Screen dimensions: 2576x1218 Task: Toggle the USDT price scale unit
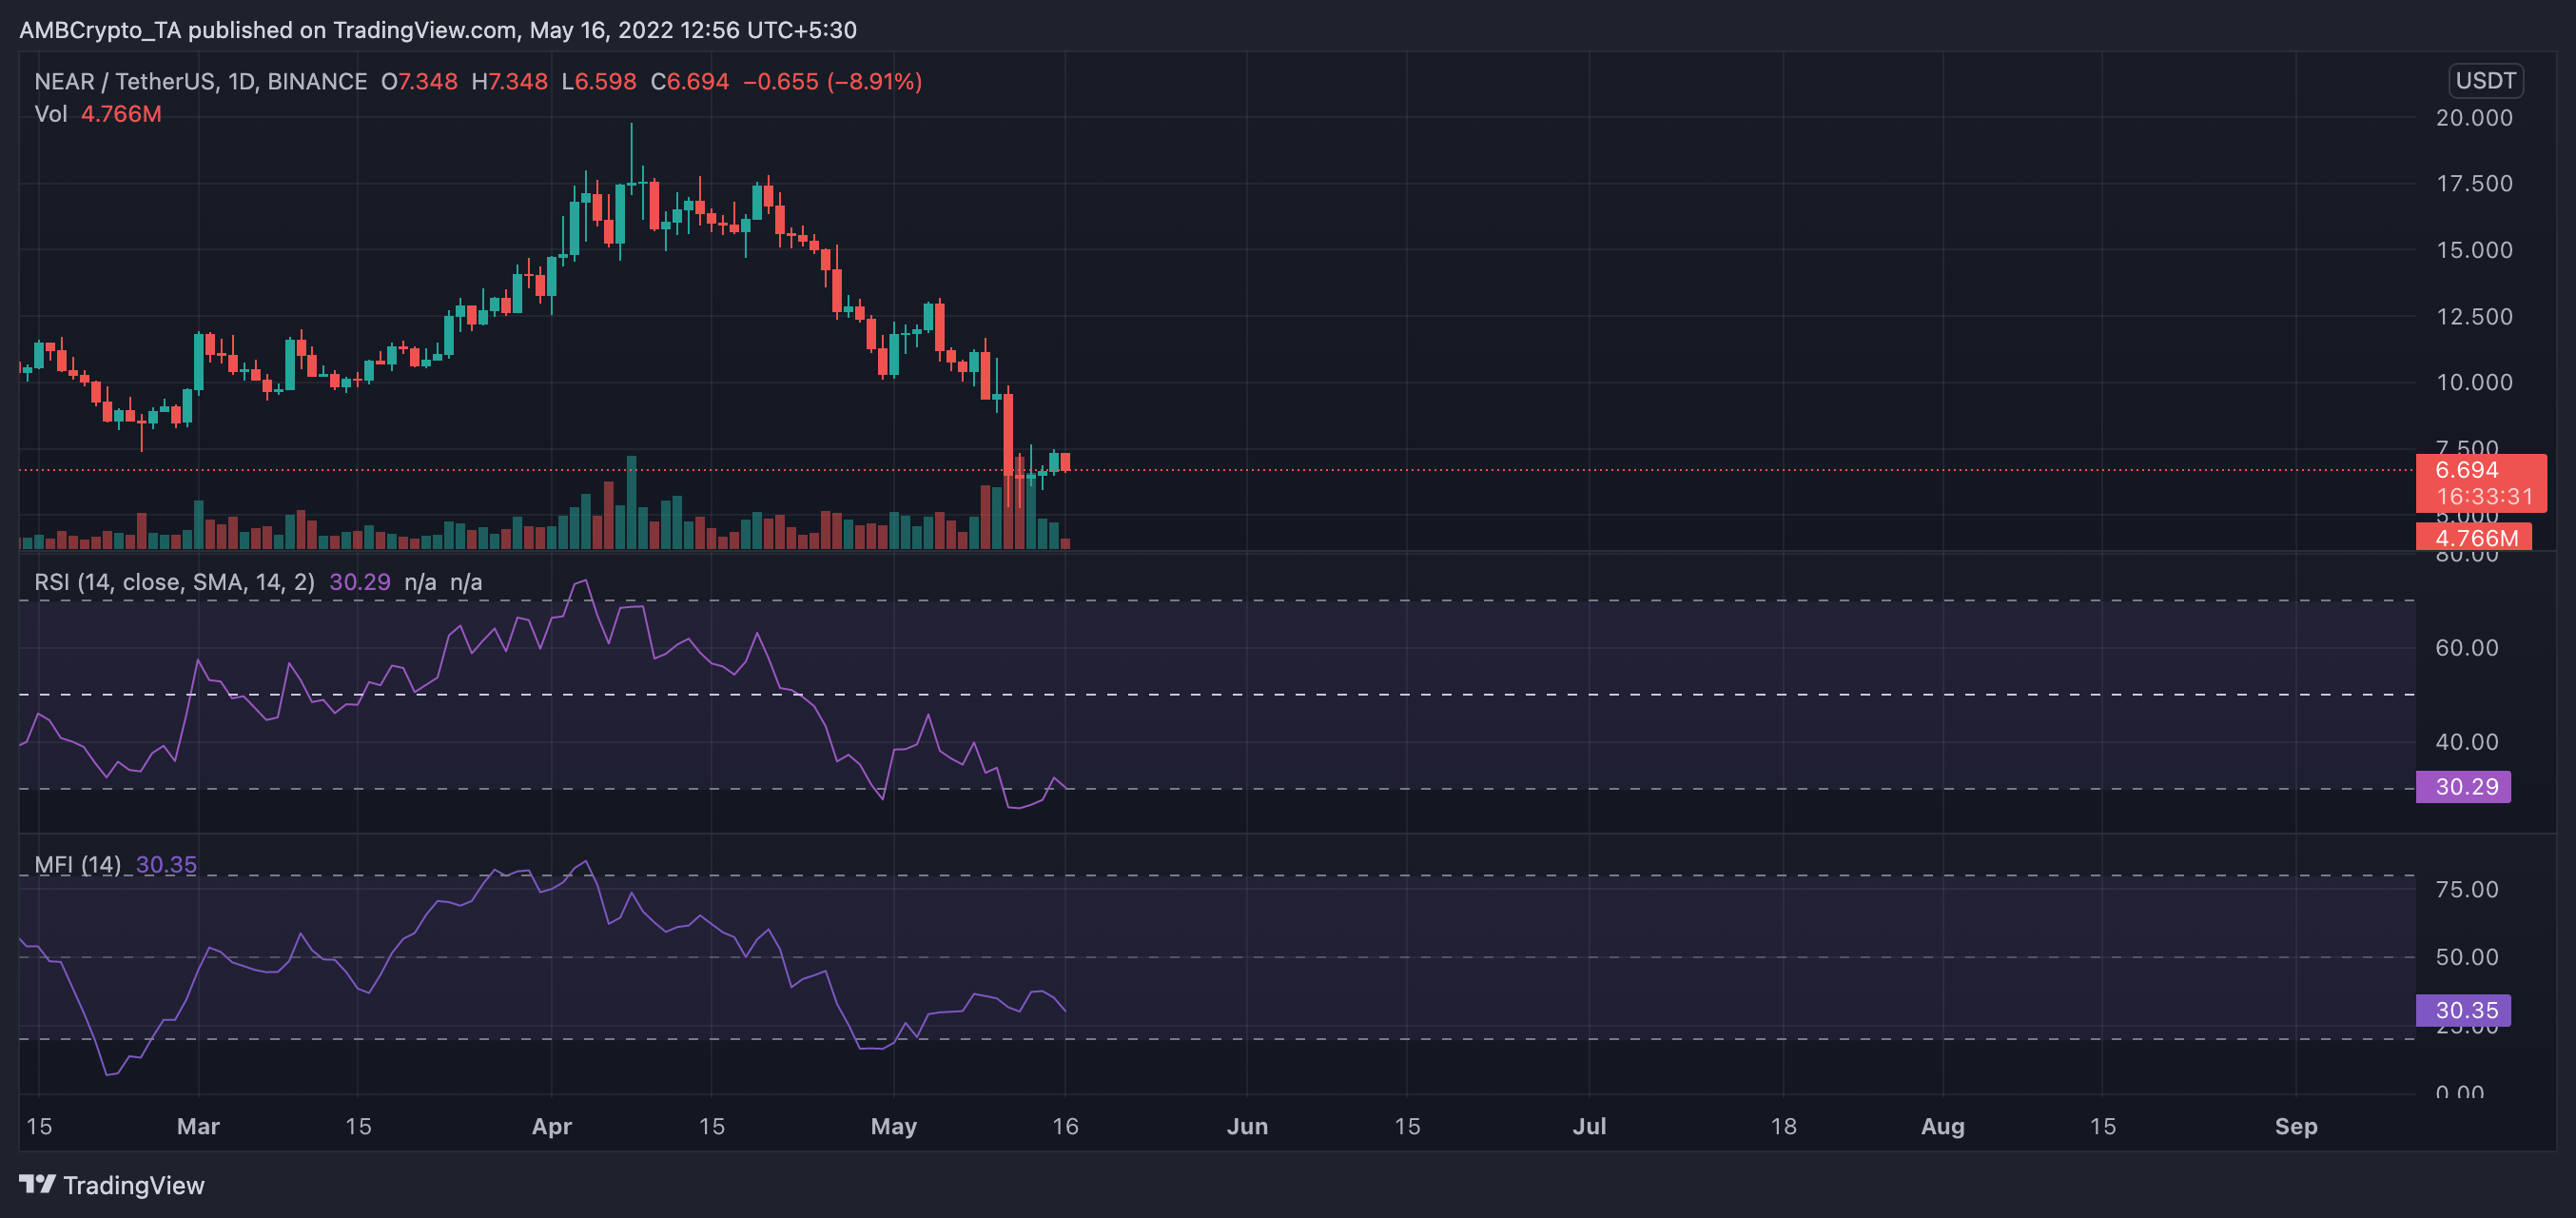[x=2486, y=81]
